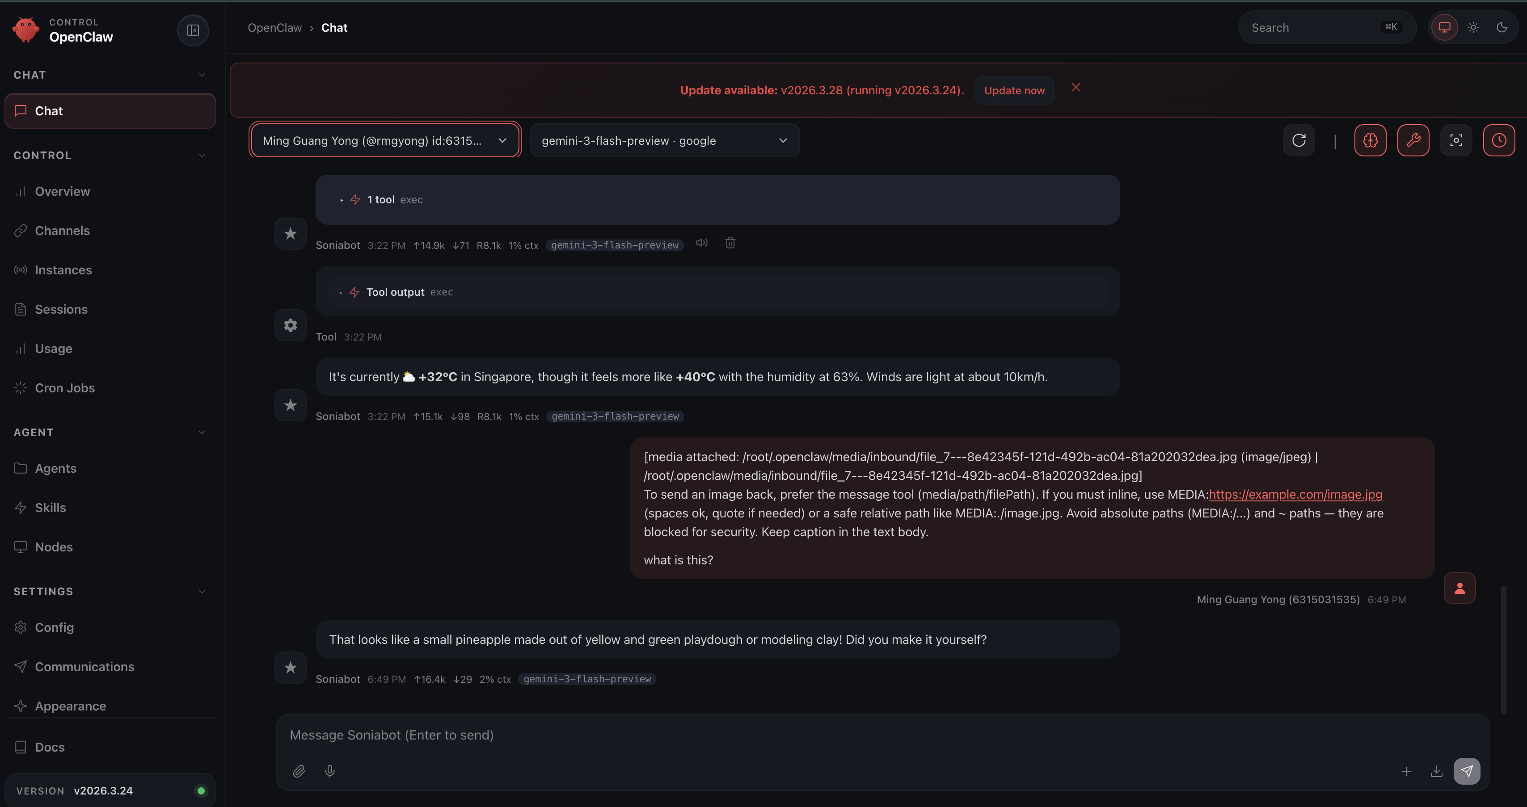Select the wrench tools icon

click(1413, 140)
